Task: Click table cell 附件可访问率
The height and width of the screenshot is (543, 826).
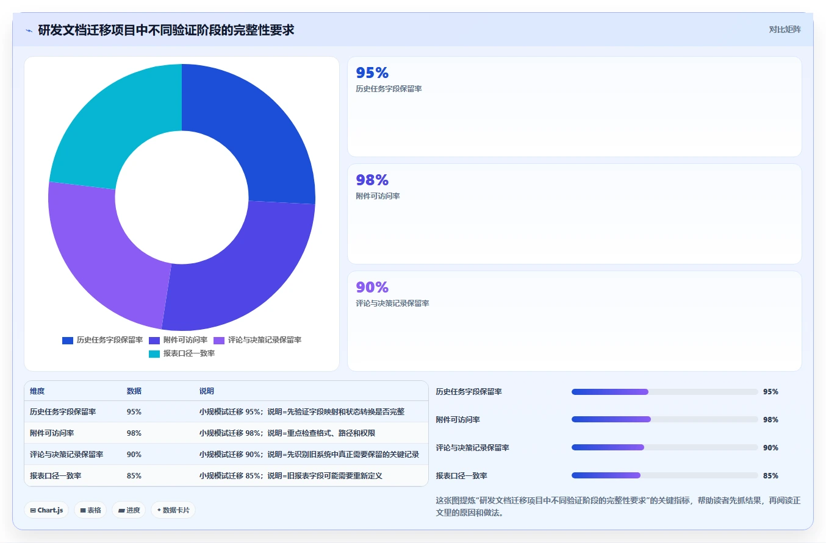Action: [x=52, y=433]
